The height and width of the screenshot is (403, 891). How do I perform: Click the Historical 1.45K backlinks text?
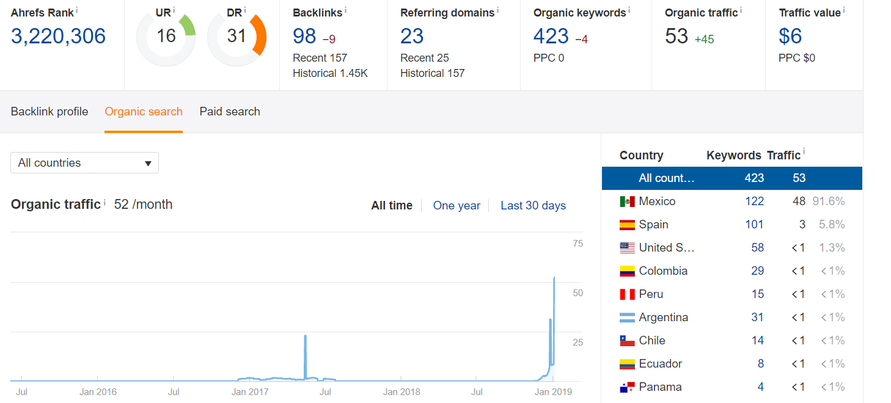[x=330, y=73]
